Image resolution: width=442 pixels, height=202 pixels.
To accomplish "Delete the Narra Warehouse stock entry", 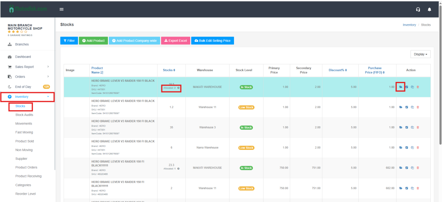I will point(417,148).
